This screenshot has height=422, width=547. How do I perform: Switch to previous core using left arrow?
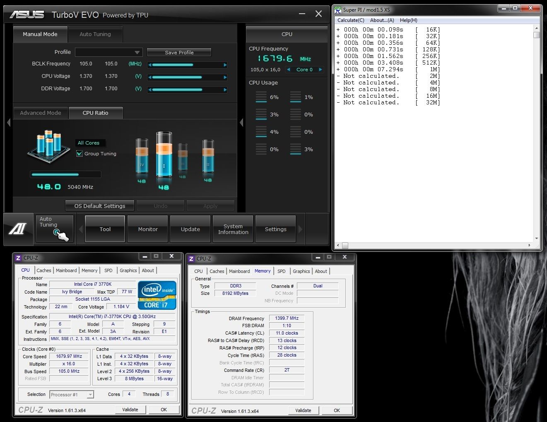(x=289, y=70)
